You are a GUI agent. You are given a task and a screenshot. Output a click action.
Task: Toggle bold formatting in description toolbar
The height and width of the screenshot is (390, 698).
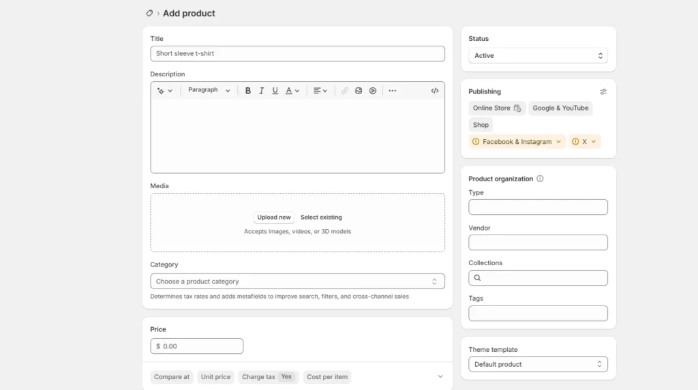click(248, 91)
